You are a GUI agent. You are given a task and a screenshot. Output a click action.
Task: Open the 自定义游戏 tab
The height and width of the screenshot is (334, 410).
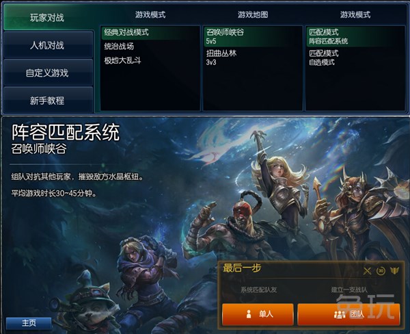tap(49, 73)
